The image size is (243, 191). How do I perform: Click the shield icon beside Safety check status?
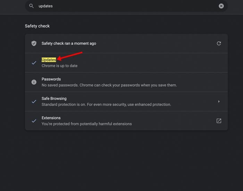tap(34, 43)
